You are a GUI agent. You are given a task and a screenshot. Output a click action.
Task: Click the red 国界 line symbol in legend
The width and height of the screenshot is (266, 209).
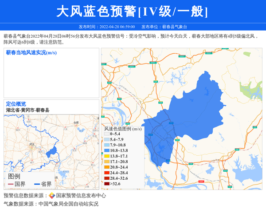11,184
